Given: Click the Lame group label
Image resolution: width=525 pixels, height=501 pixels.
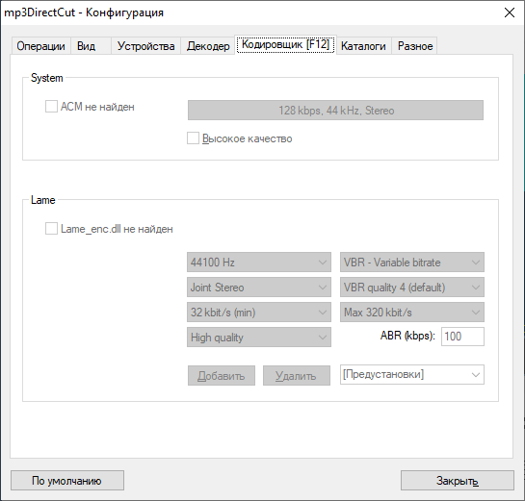Looking at the screenshot, I should 42,200.
